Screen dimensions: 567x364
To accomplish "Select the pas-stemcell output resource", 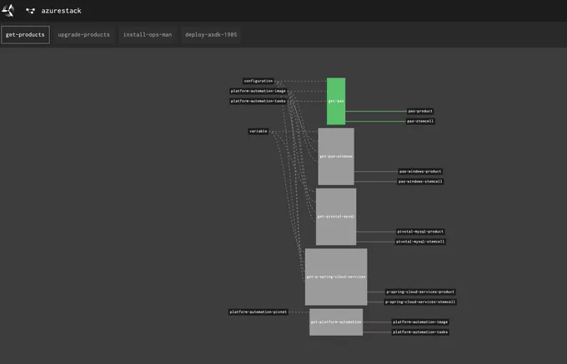I will [420, 122].
